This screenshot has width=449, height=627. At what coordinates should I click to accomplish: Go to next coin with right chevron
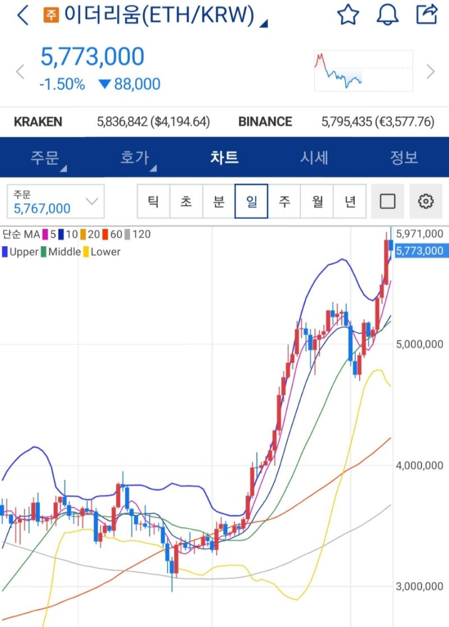[430, 72]
